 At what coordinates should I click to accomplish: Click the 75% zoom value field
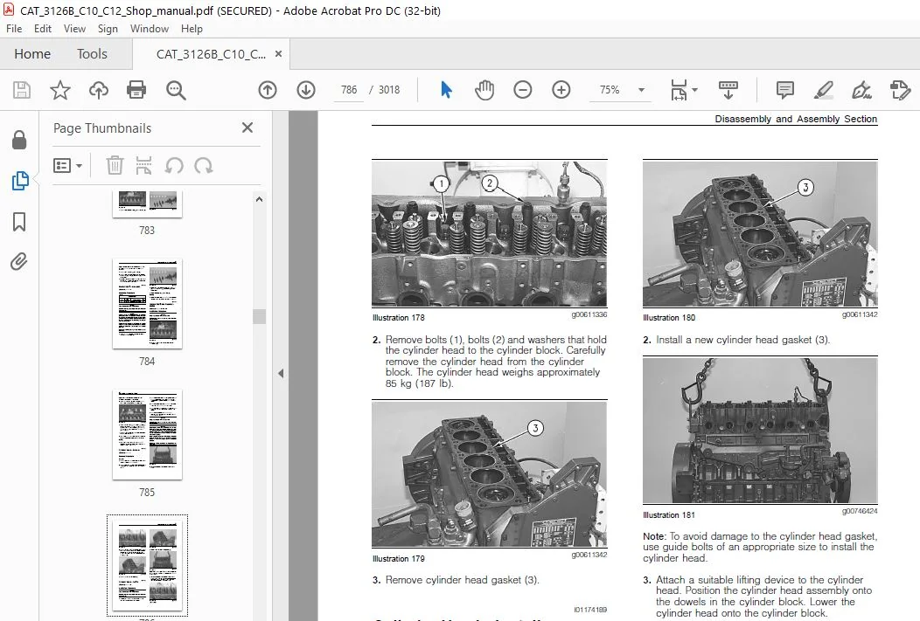610,90
